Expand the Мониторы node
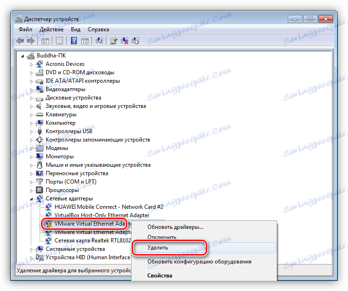The image size is (348, 291). [x=31, y=157]
